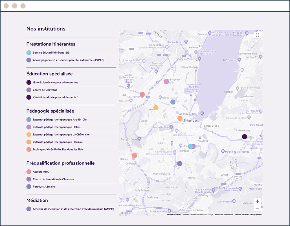This screenshot has height=226, width=290.
Task: Open Service éducatif itinérant (SEI) link
Action: coord(52,52)
